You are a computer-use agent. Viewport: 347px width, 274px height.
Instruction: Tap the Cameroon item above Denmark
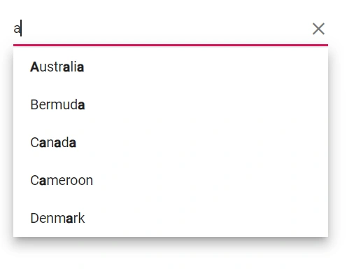pos(171,180)
